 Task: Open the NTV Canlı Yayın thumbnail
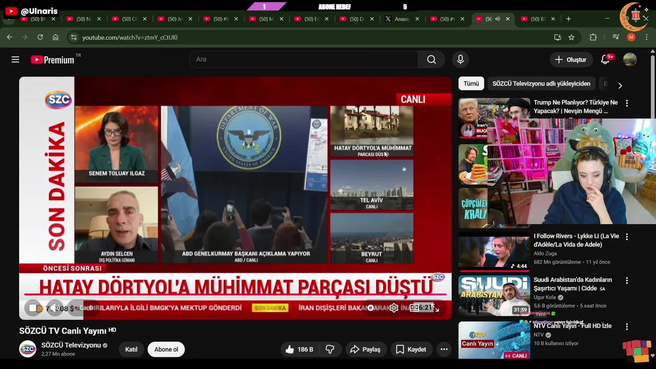494,340
